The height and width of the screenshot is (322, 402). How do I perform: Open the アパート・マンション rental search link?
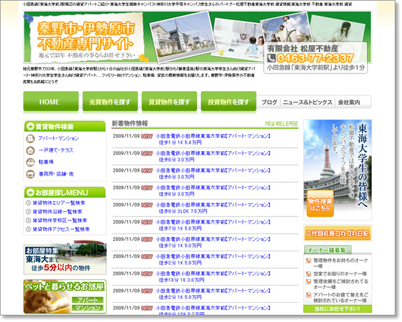tap(59, 139)
